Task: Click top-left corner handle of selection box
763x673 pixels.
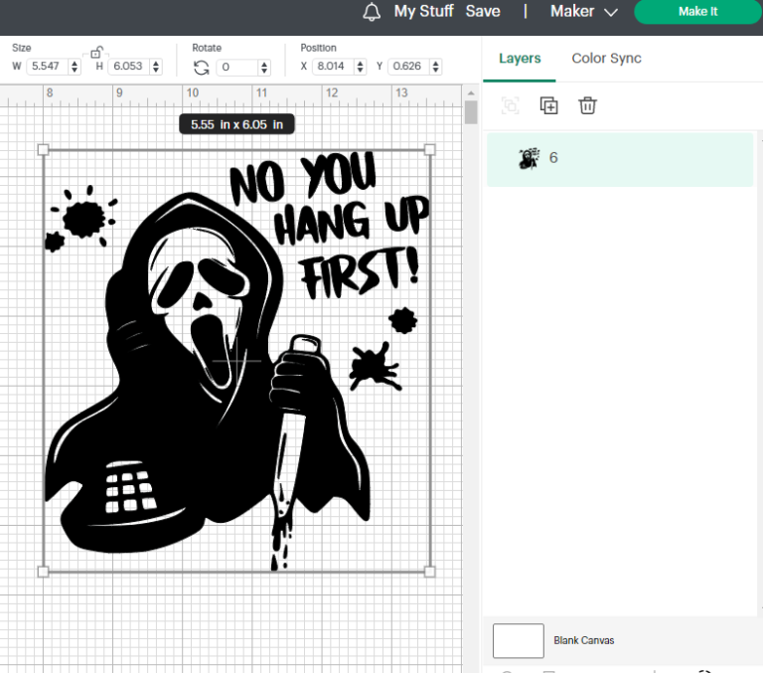Action: [43, 150]
